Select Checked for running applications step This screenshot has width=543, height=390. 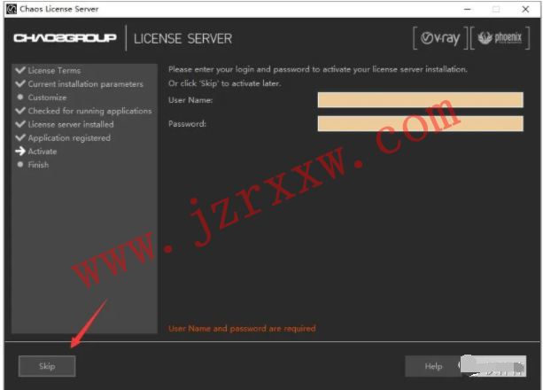(89, 111)
